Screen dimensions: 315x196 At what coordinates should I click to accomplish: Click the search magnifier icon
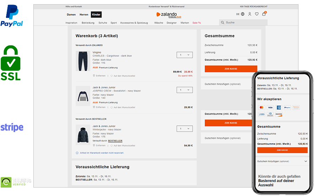pyautogui.click(x=223, y=22)
